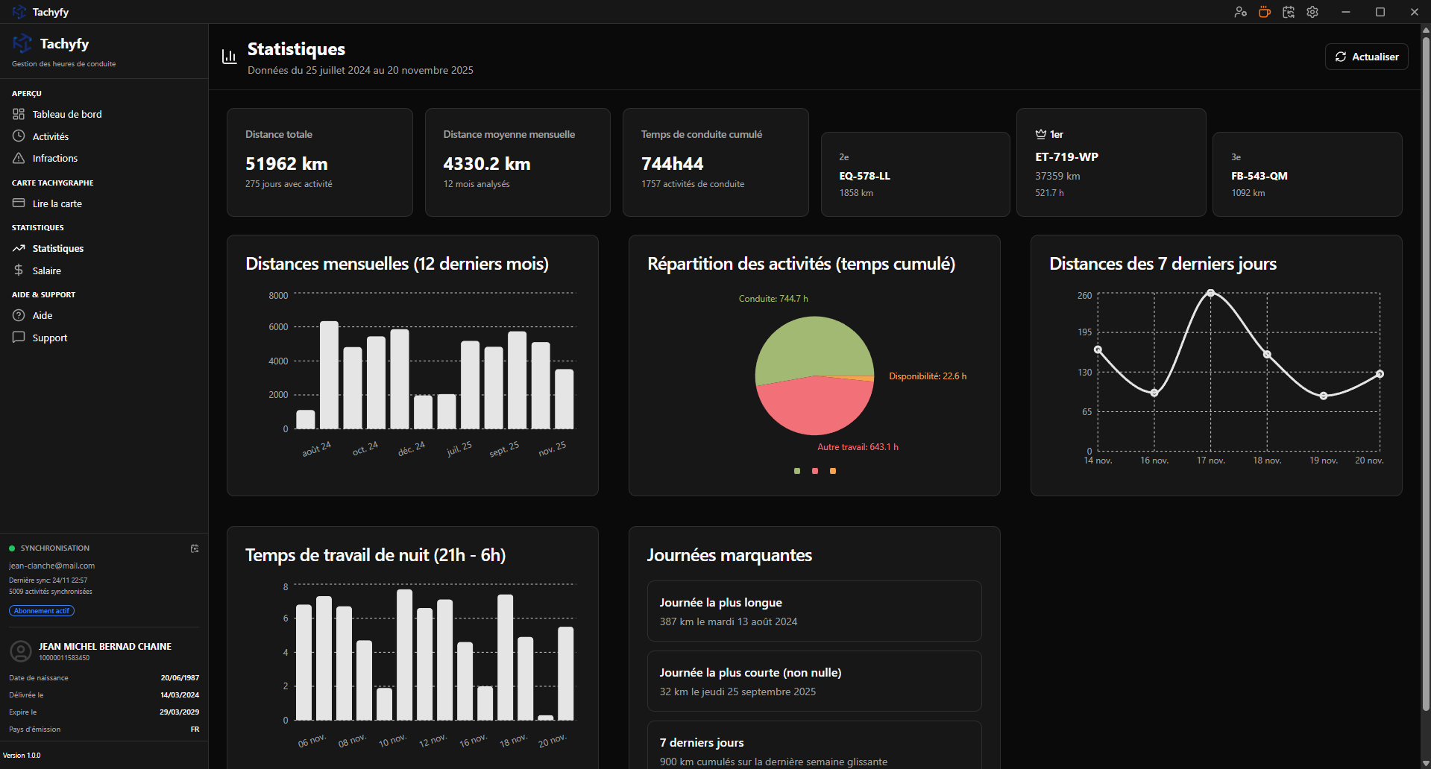Click the Salaire dollar icon
Viewport: 1431px width, 769px height.
coord(19,270)
